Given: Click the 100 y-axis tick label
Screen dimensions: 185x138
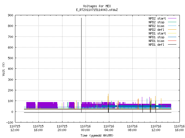Looking at the screenshot, I should click(11, 101).
